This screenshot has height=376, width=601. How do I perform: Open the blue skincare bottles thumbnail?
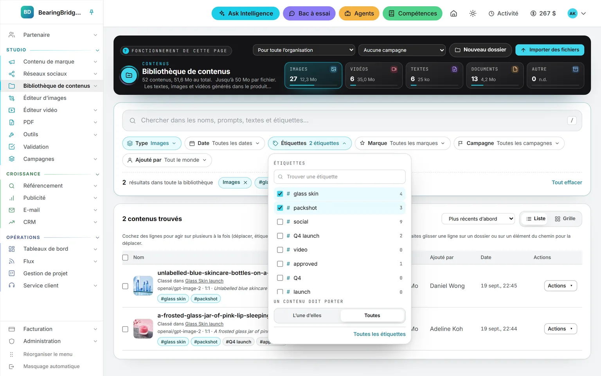[143, 286]
